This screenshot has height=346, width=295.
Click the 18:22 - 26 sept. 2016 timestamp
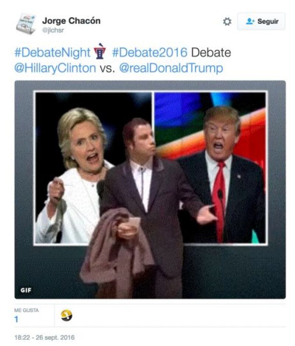pos(44,338)
